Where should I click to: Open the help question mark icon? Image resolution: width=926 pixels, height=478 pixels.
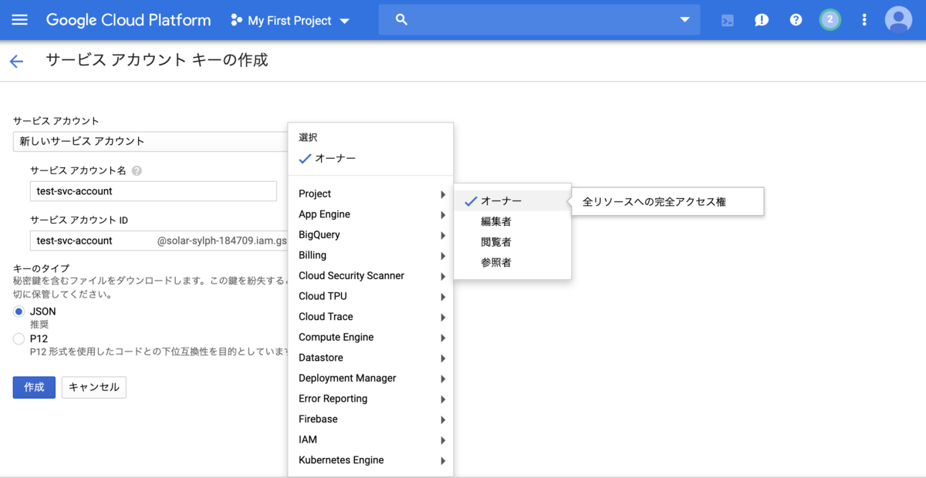(x=796, y=20)
